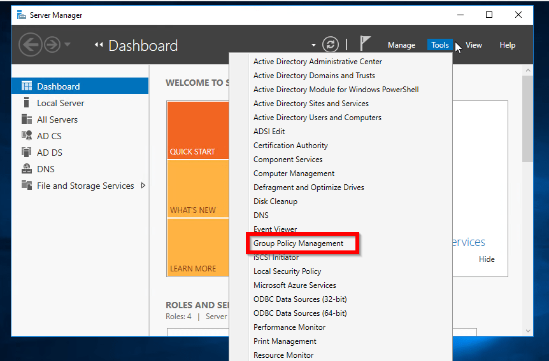Click the WHAT'S NEW tile
Viewport: 549px width, 361px height.
[x=198, y=189]
